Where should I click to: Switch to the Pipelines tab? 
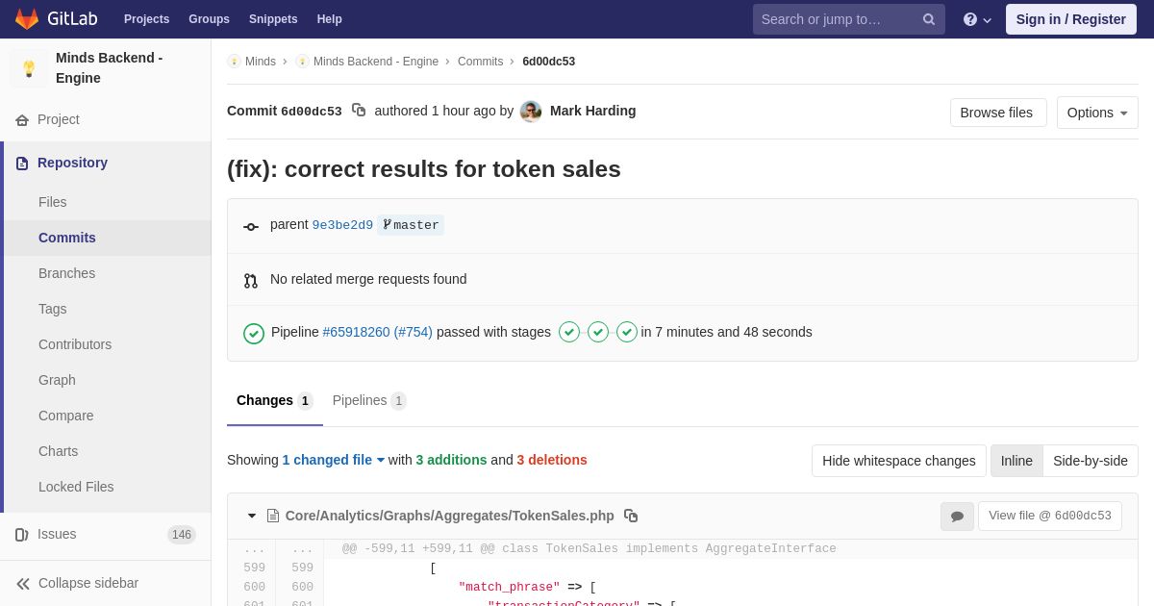click(x=368, y=400)
